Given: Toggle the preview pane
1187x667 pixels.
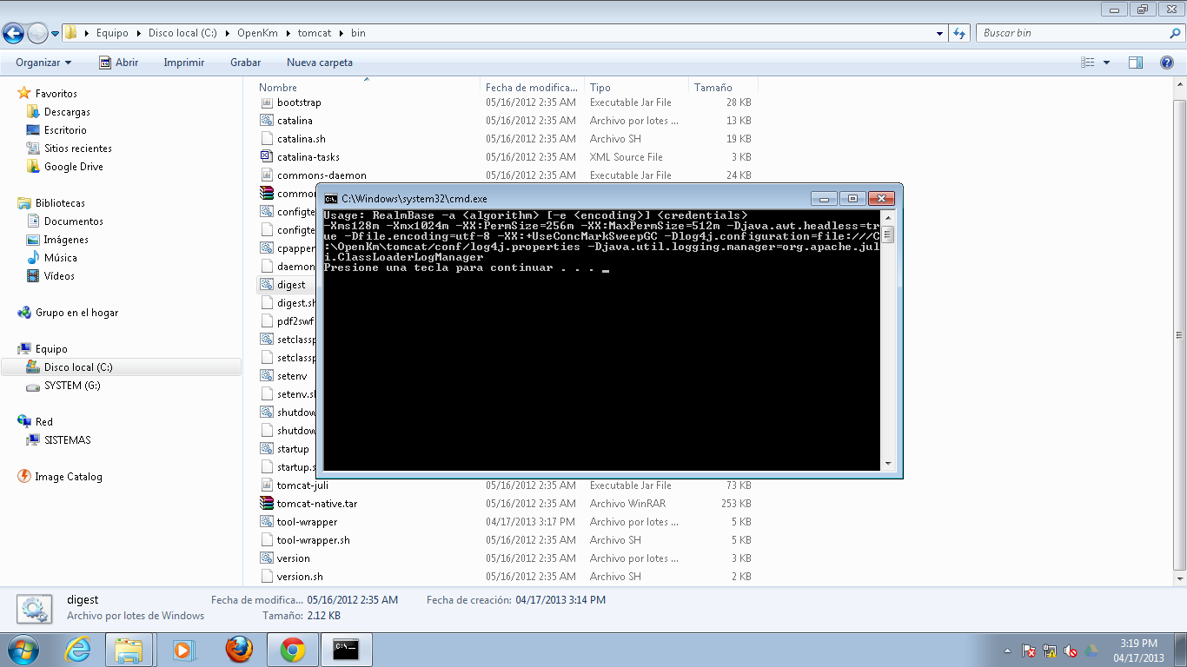Looking at the screenshot, I should click(1136, 62).
